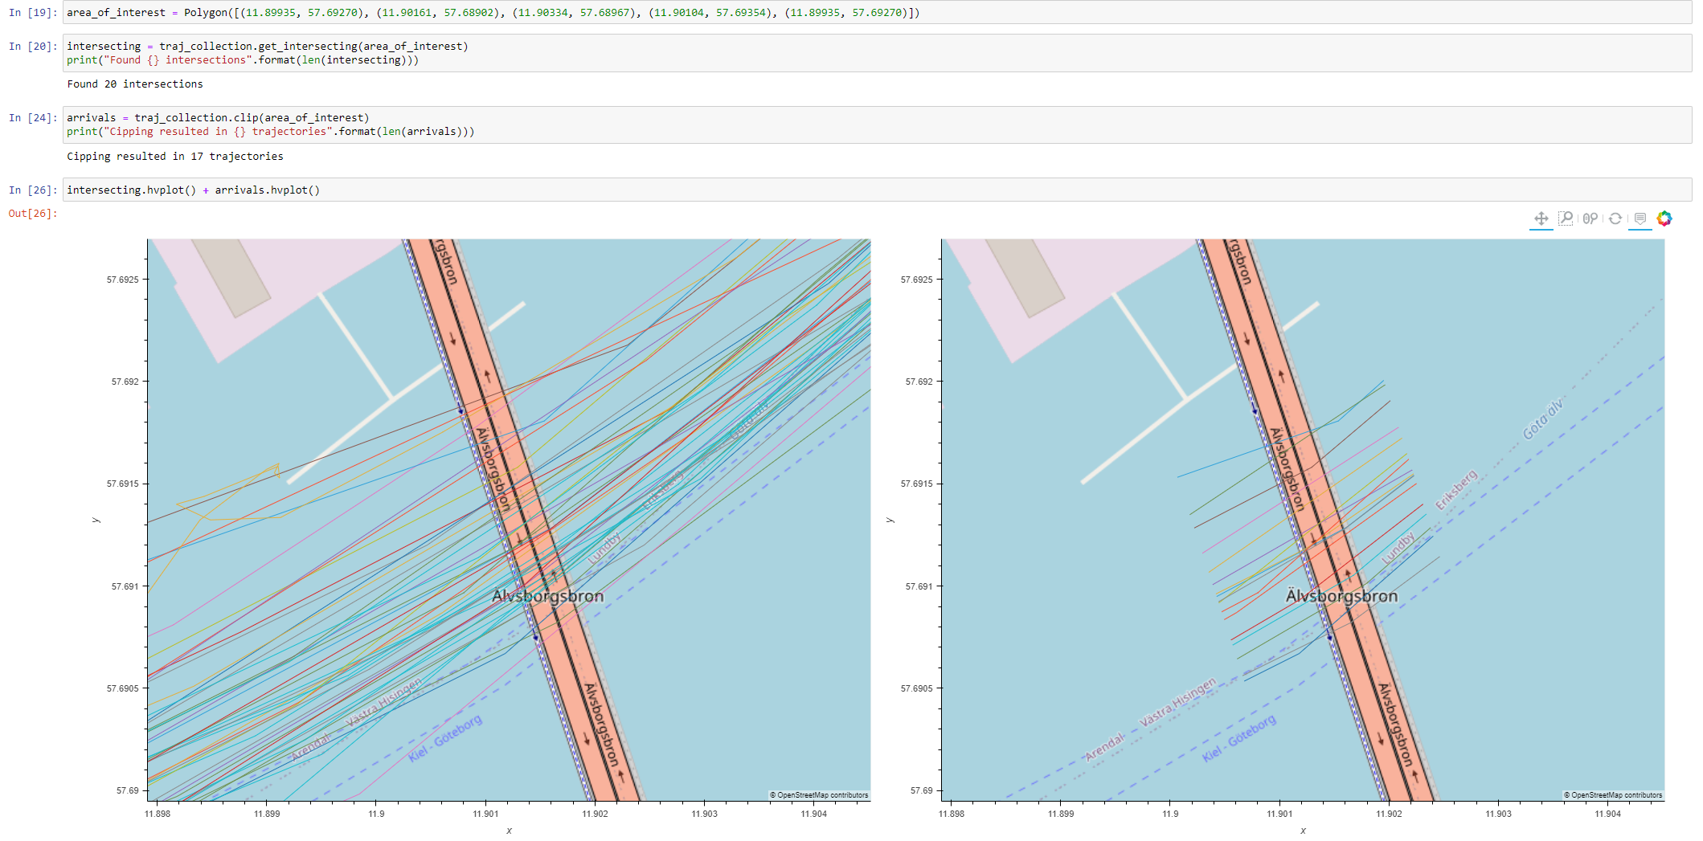Open right map's OpenStreetMap contributors link
Viewport: 1703px width, 841px height.
tap(1613, 794)
